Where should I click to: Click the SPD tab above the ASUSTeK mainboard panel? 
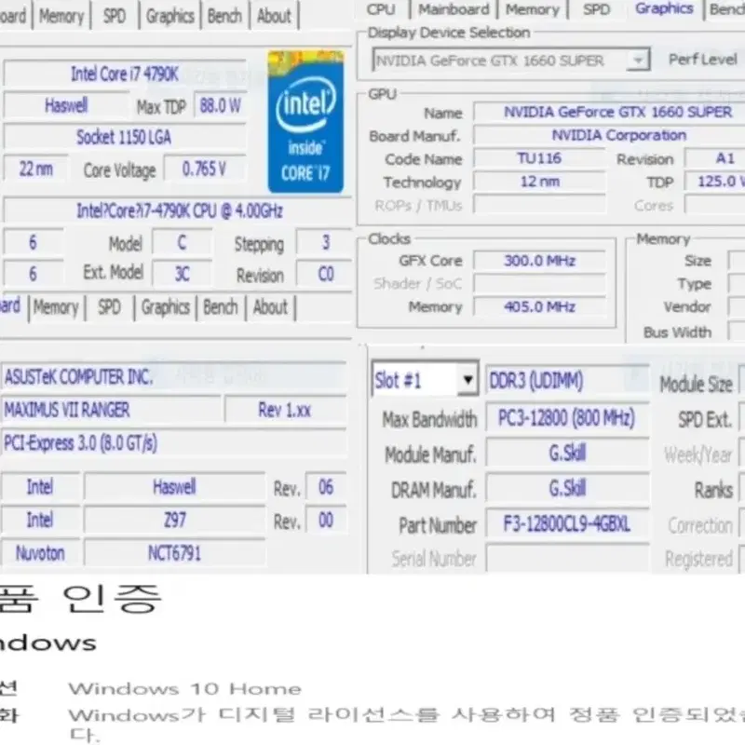pyautogui.click(x=109, y=307)
